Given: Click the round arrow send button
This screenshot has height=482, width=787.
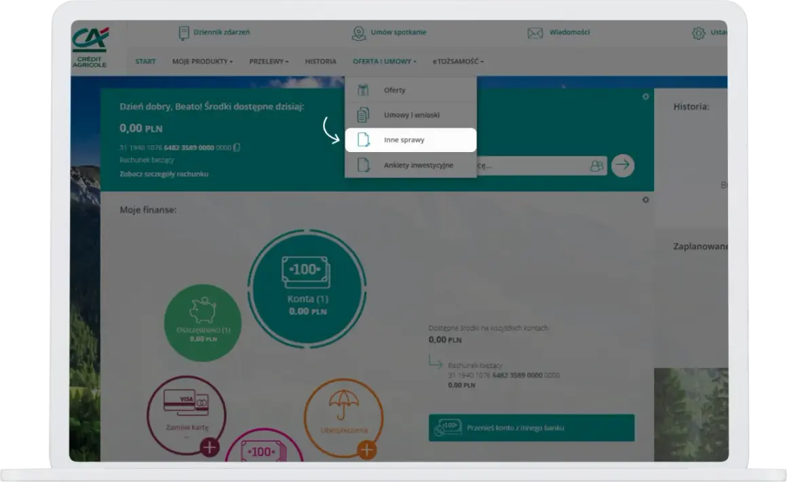Looking at the screenshot, I should (x=622, y=165).
